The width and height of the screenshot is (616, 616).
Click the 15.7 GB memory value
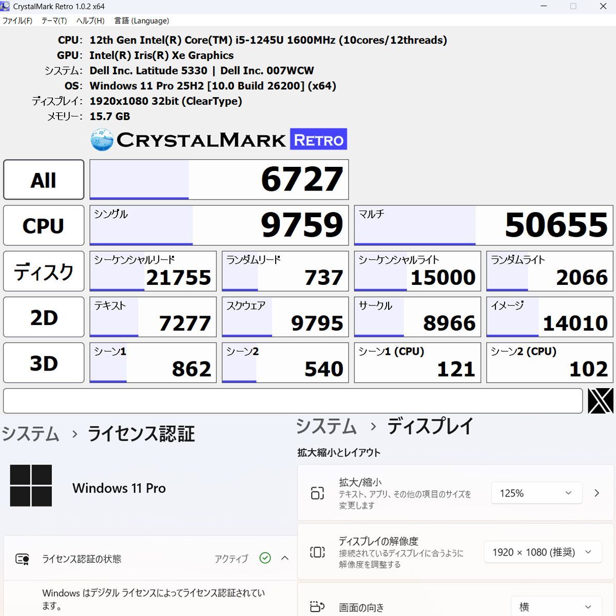[110, 116]
